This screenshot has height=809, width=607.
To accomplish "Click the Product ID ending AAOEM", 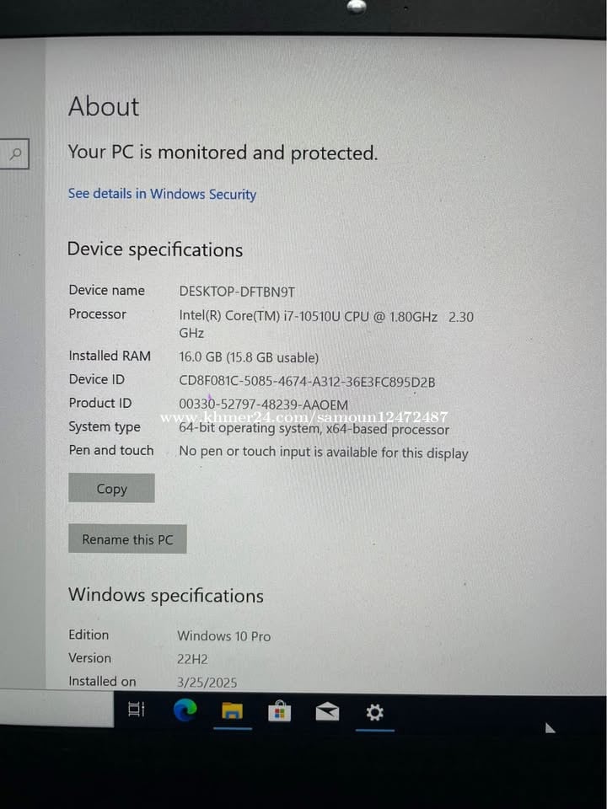I will (x=263, y=404).
